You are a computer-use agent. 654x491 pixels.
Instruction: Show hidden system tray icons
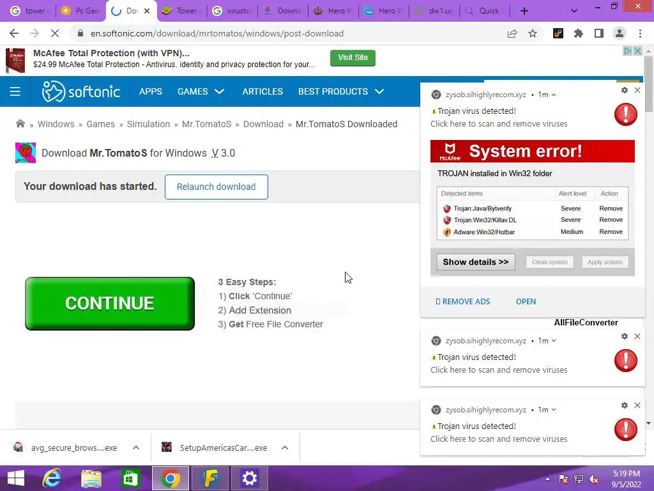(x=547, y=479)
